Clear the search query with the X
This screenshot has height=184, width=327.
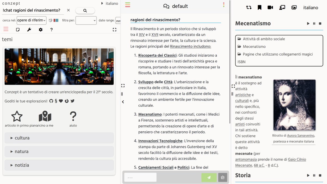[68, 10]
